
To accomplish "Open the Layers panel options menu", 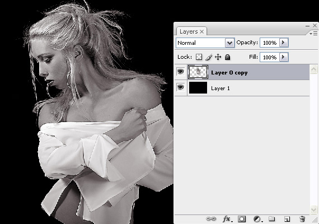I will pos(313,33).
